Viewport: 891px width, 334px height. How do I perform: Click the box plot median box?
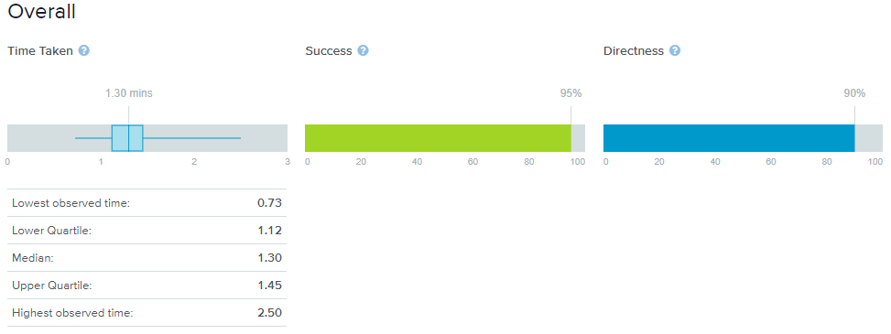tap(127, 138)
